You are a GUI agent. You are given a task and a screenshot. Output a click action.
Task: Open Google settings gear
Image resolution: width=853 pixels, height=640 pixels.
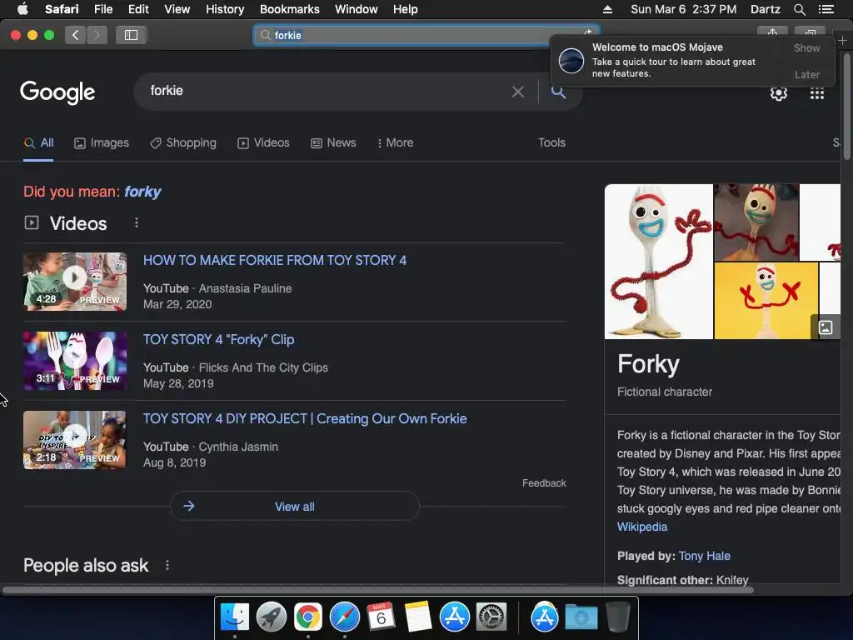pyautogui.click(x=779, y=93)
